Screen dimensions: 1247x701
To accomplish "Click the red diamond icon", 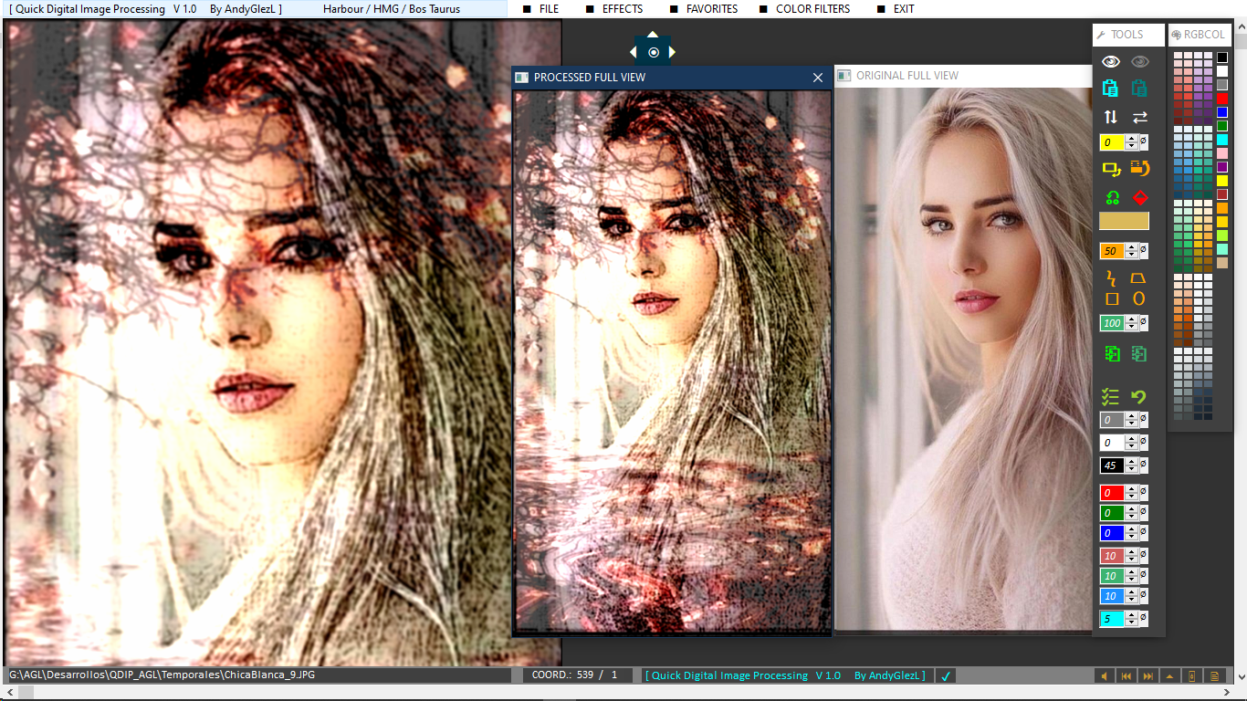I will (1139, 197).
